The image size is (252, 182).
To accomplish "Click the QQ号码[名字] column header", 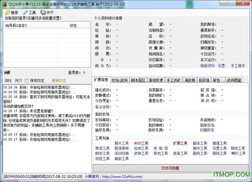I will point(30,25).
